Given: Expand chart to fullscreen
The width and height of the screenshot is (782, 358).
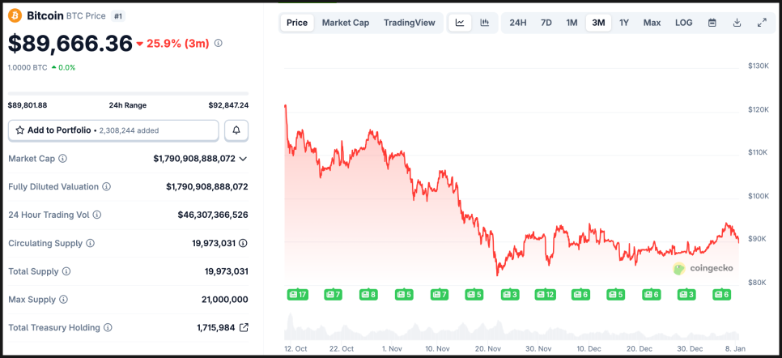Looking at the screenshot, I should 762,23.
